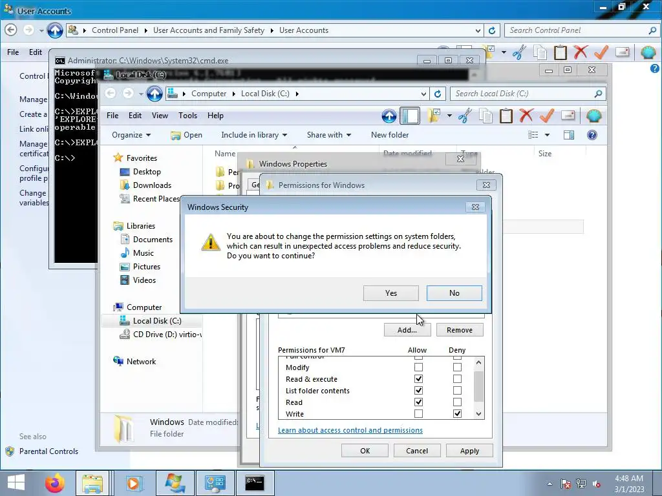The height and width of the screenshot is (496, 662).
Task: Uncheck Allow for Read permission
Action: click(x=418, y=402)
